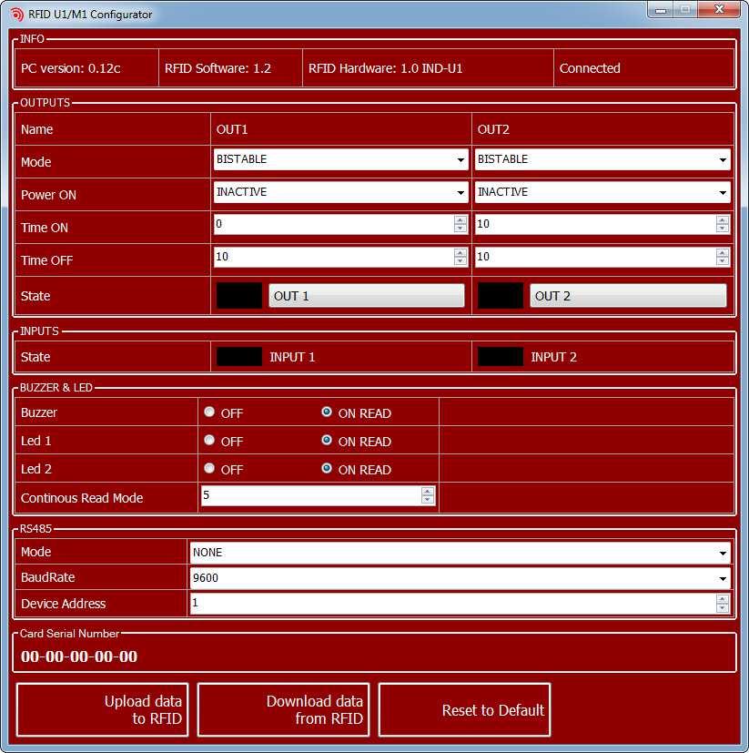
Task: Click the PC version: 0.12c text
Action: [71, 68]
